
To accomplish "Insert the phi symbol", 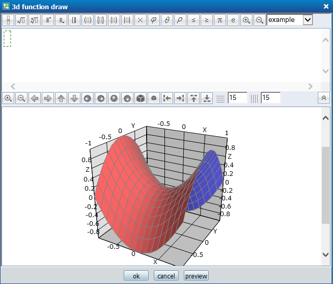I will tap(154, 20).
